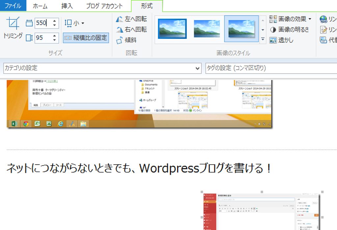The image size is (337, 230).
Task: Click the selected image's top-right resize handle
Action: [x=322, y=192]
